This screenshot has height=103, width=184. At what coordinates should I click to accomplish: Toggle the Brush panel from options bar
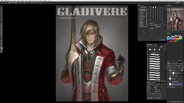pos(9,3)
